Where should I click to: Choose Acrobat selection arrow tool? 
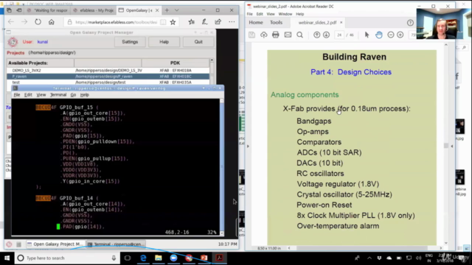point(367,35)
